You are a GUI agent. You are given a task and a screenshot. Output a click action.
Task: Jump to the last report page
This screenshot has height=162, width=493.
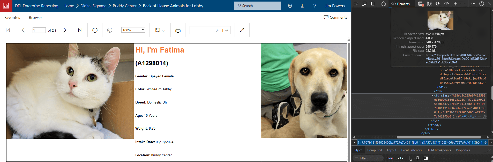80,30
